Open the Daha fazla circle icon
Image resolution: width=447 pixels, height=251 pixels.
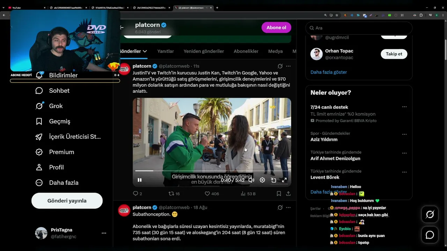coord(39,183)
